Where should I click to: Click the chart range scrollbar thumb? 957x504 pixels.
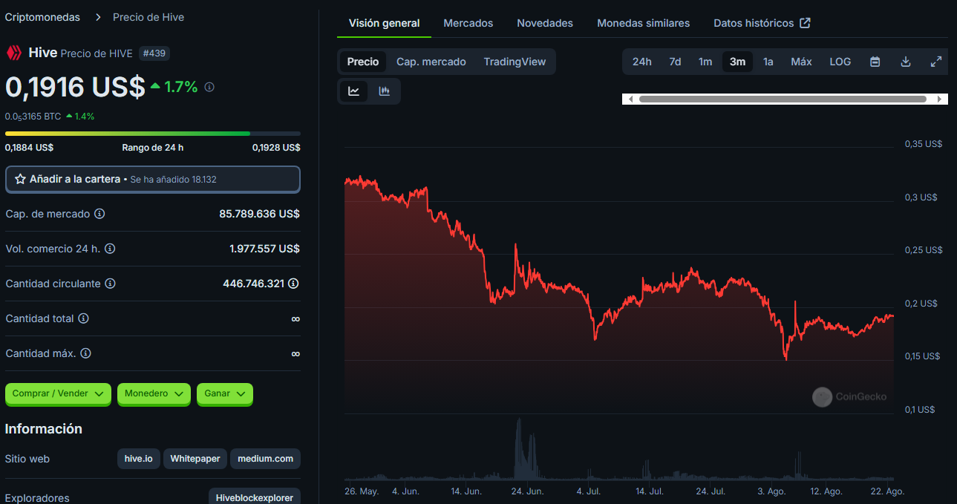coord(783,99)
